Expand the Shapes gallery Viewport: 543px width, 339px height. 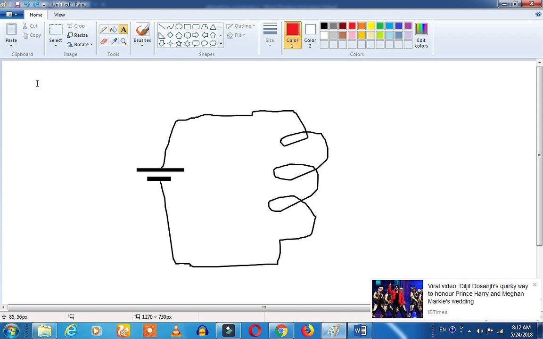(x=221, y=44)
